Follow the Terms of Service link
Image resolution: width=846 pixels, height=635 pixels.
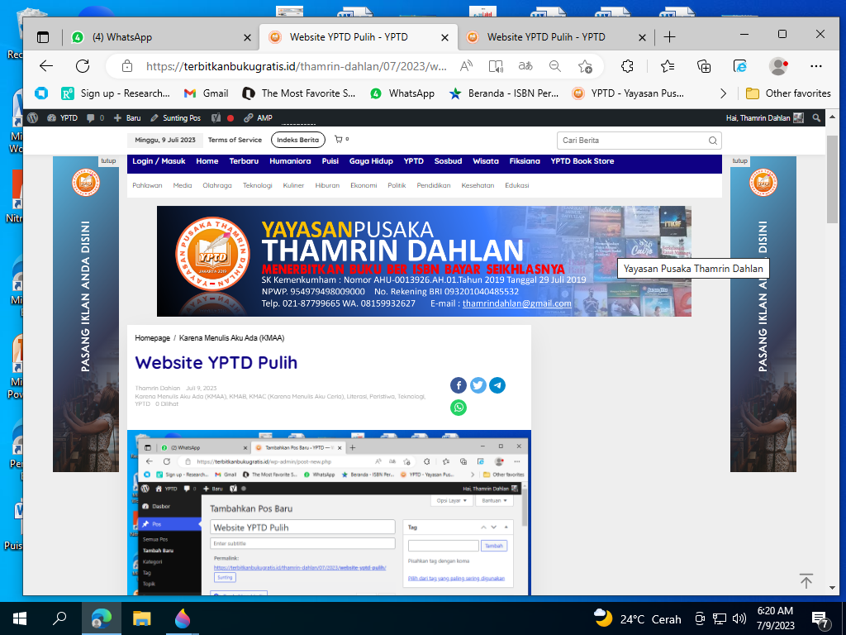click(x=235, y=140)
